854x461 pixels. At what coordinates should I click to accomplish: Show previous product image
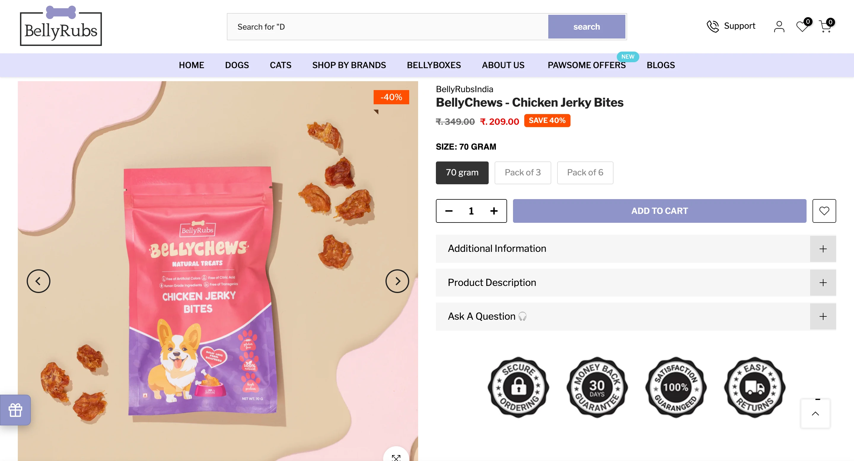click(x=39, y=281)
